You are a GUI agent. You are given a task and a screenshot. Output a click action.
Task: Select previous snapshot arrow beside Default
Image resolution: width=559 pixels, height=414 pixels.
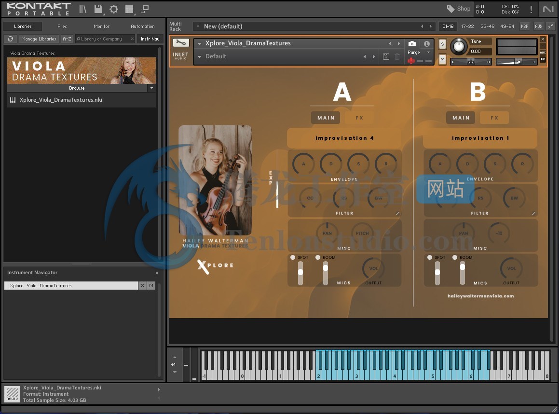point(364,56)
